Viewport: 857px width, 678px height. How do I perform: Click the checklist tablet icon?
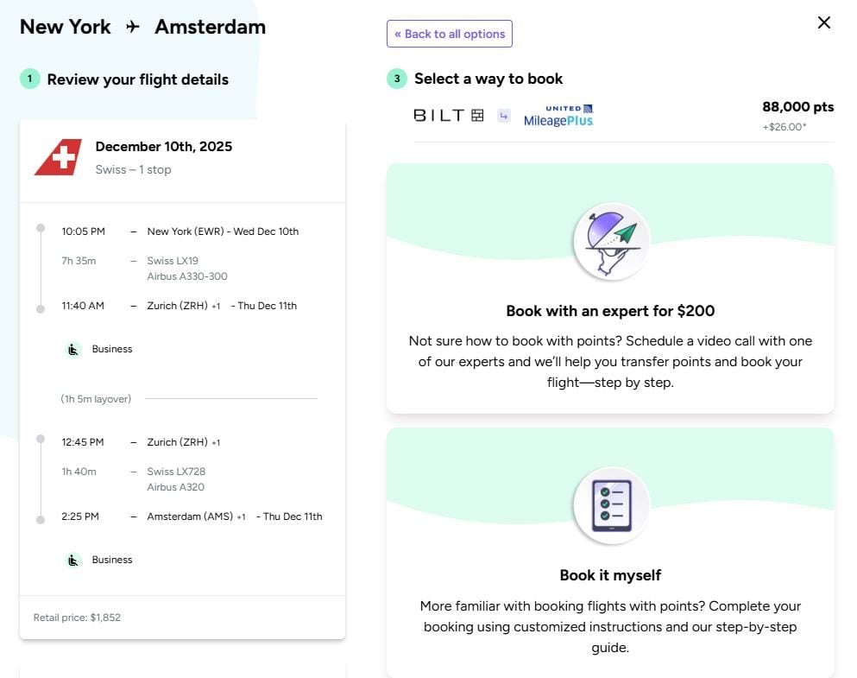pyautogui.click(x=611, y=505)
